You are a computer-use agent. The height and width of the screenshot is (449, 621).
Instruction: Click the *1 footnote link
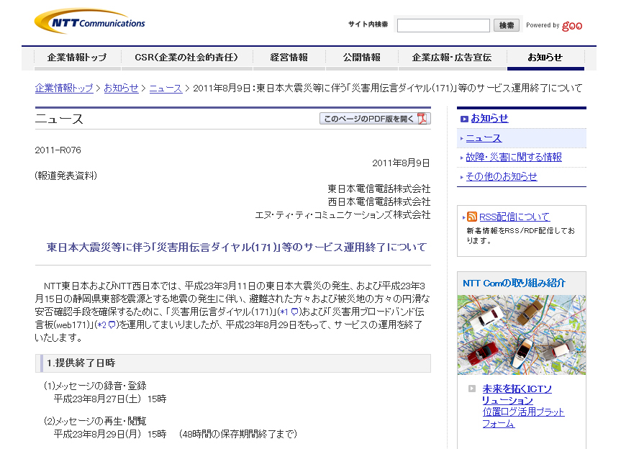[x=284, y=312]
